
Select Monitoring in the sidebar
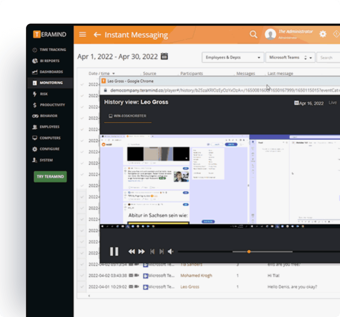pos(50,83)
